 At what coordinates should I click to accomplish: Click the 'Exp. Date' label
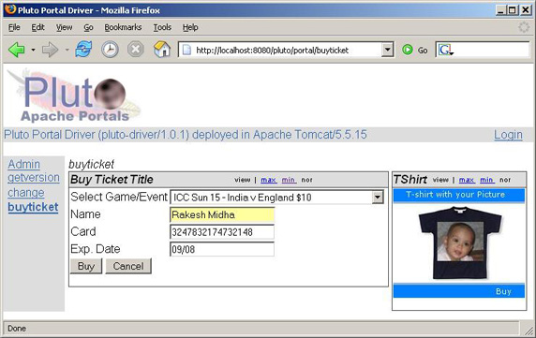tap(96, 249)
